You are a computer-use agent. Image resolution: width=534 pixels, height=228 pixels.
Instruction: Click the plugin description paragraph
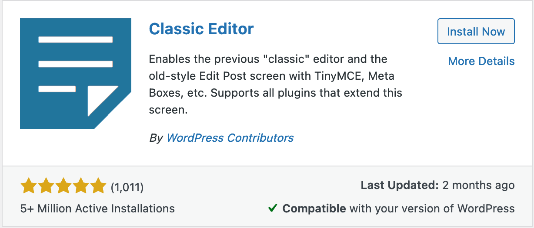[275, 84]
